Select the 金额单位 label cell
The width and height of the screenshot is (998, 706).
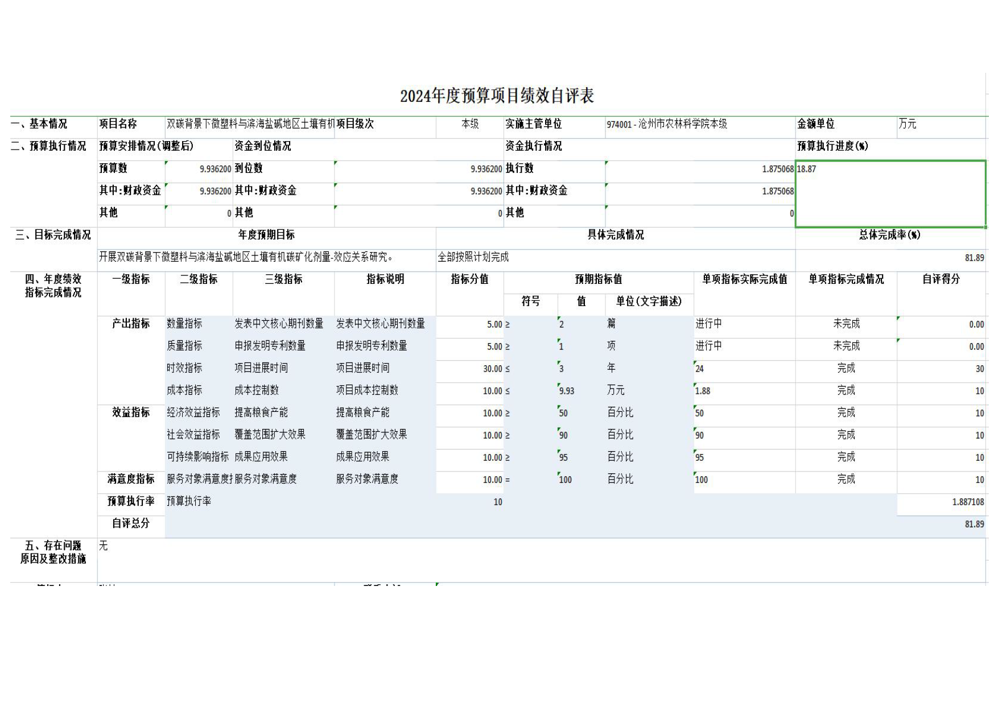[816, 124]
